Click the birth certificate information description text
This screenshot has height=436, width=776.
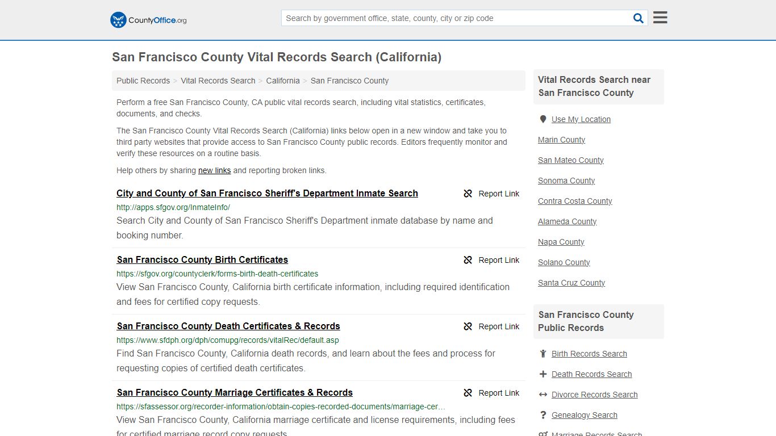click(x=313, y=294)
